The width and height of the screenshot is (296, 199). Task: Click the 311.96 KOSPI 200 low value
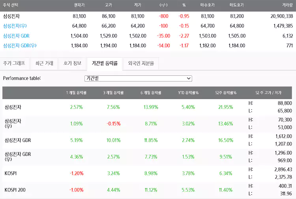coord(286,193)
